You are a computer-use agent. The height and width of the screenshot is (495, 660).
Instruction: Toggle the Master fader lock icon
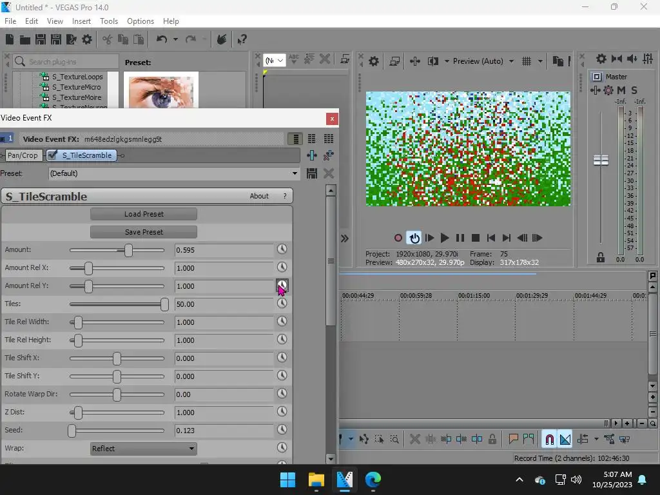[601, 257]
